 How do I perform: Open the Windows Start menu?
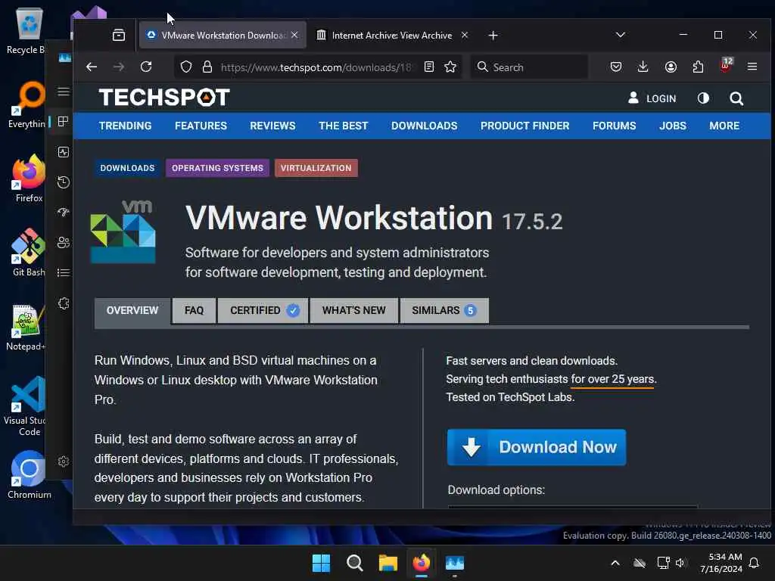pyautogui.click(x=321, y=563)
